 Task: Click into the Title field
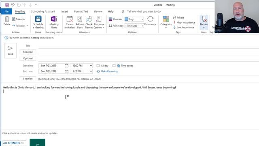tap(149, 46)
